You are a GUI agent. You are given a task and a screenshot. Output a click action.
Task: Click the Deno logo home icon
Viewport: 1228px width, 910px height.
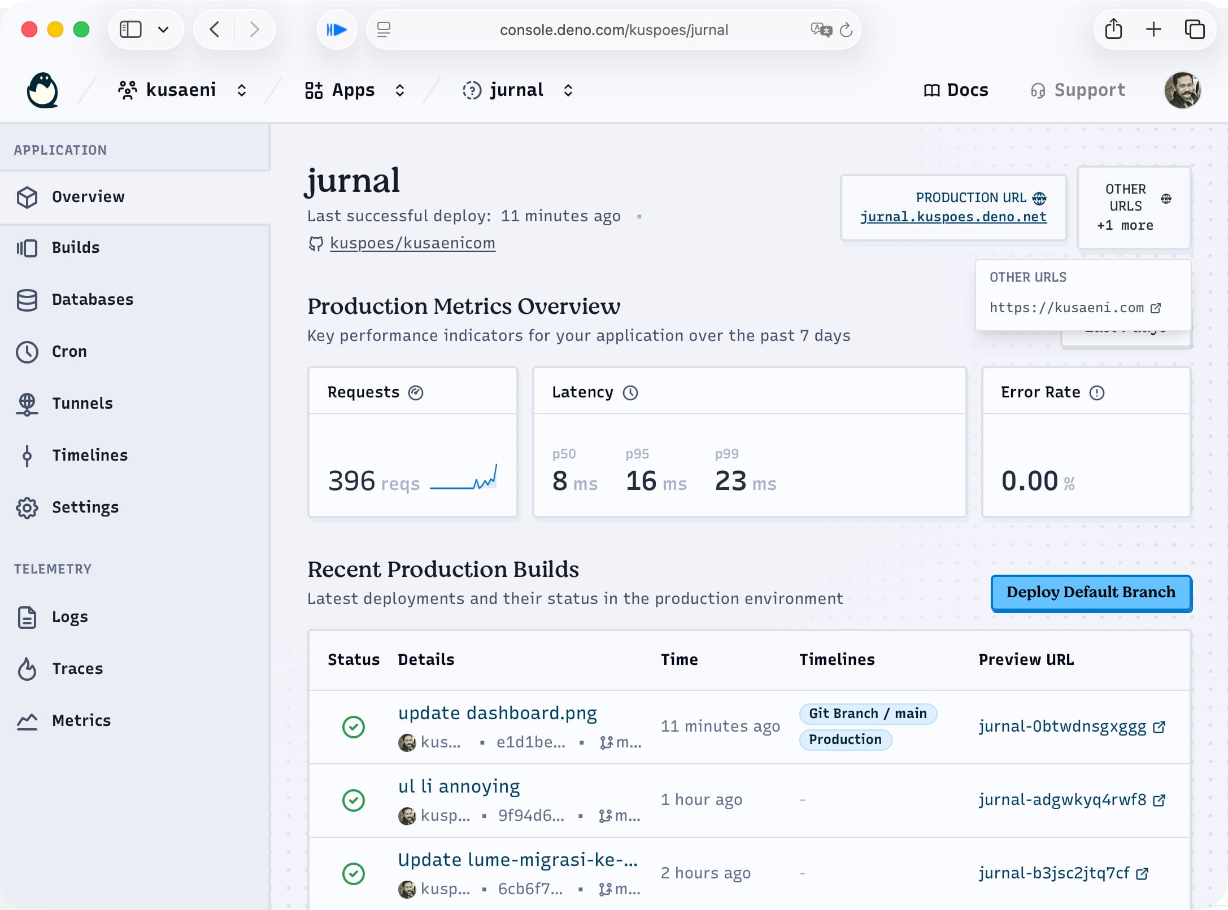coord(42,90)
